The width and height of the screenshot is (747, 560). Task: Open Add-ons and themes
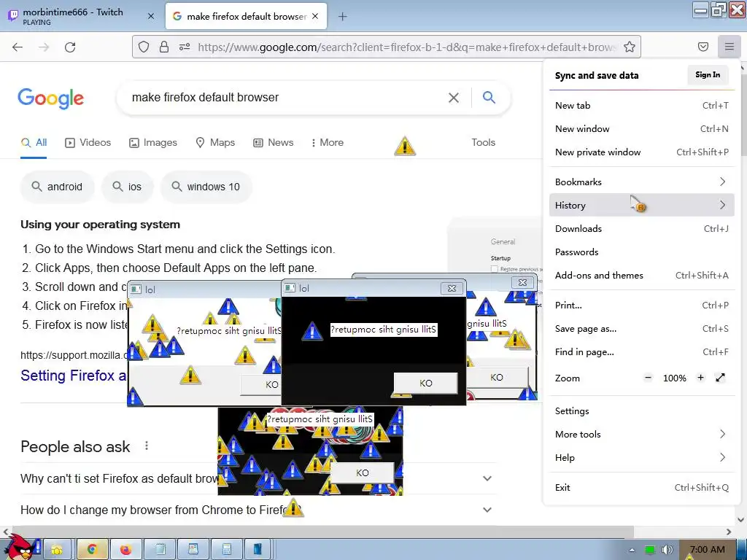click(x=641, y=275)
